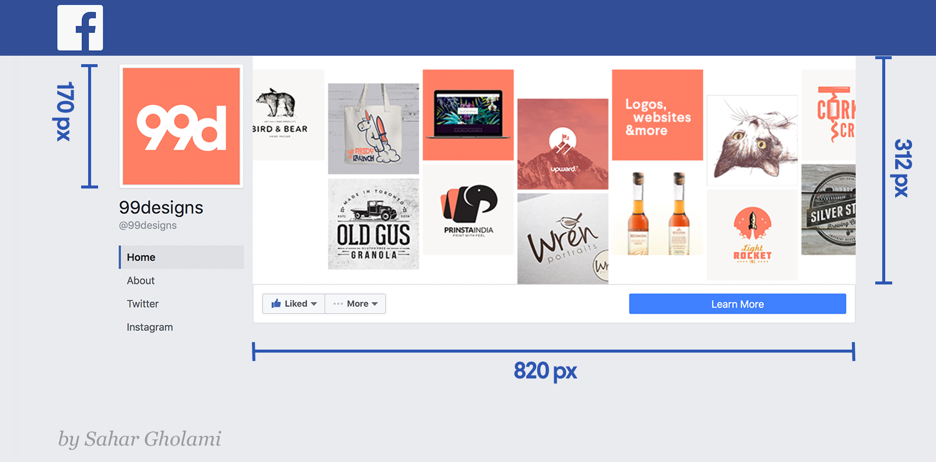936x462 pixels.
Task: Click the laptop website design tile
Action: click(468, 115)
